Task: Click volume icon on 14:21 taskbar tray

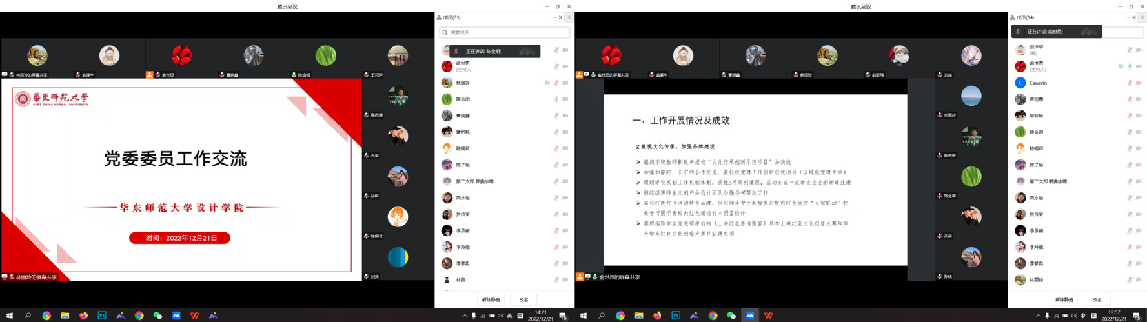Action: click(x=500, y=316)
